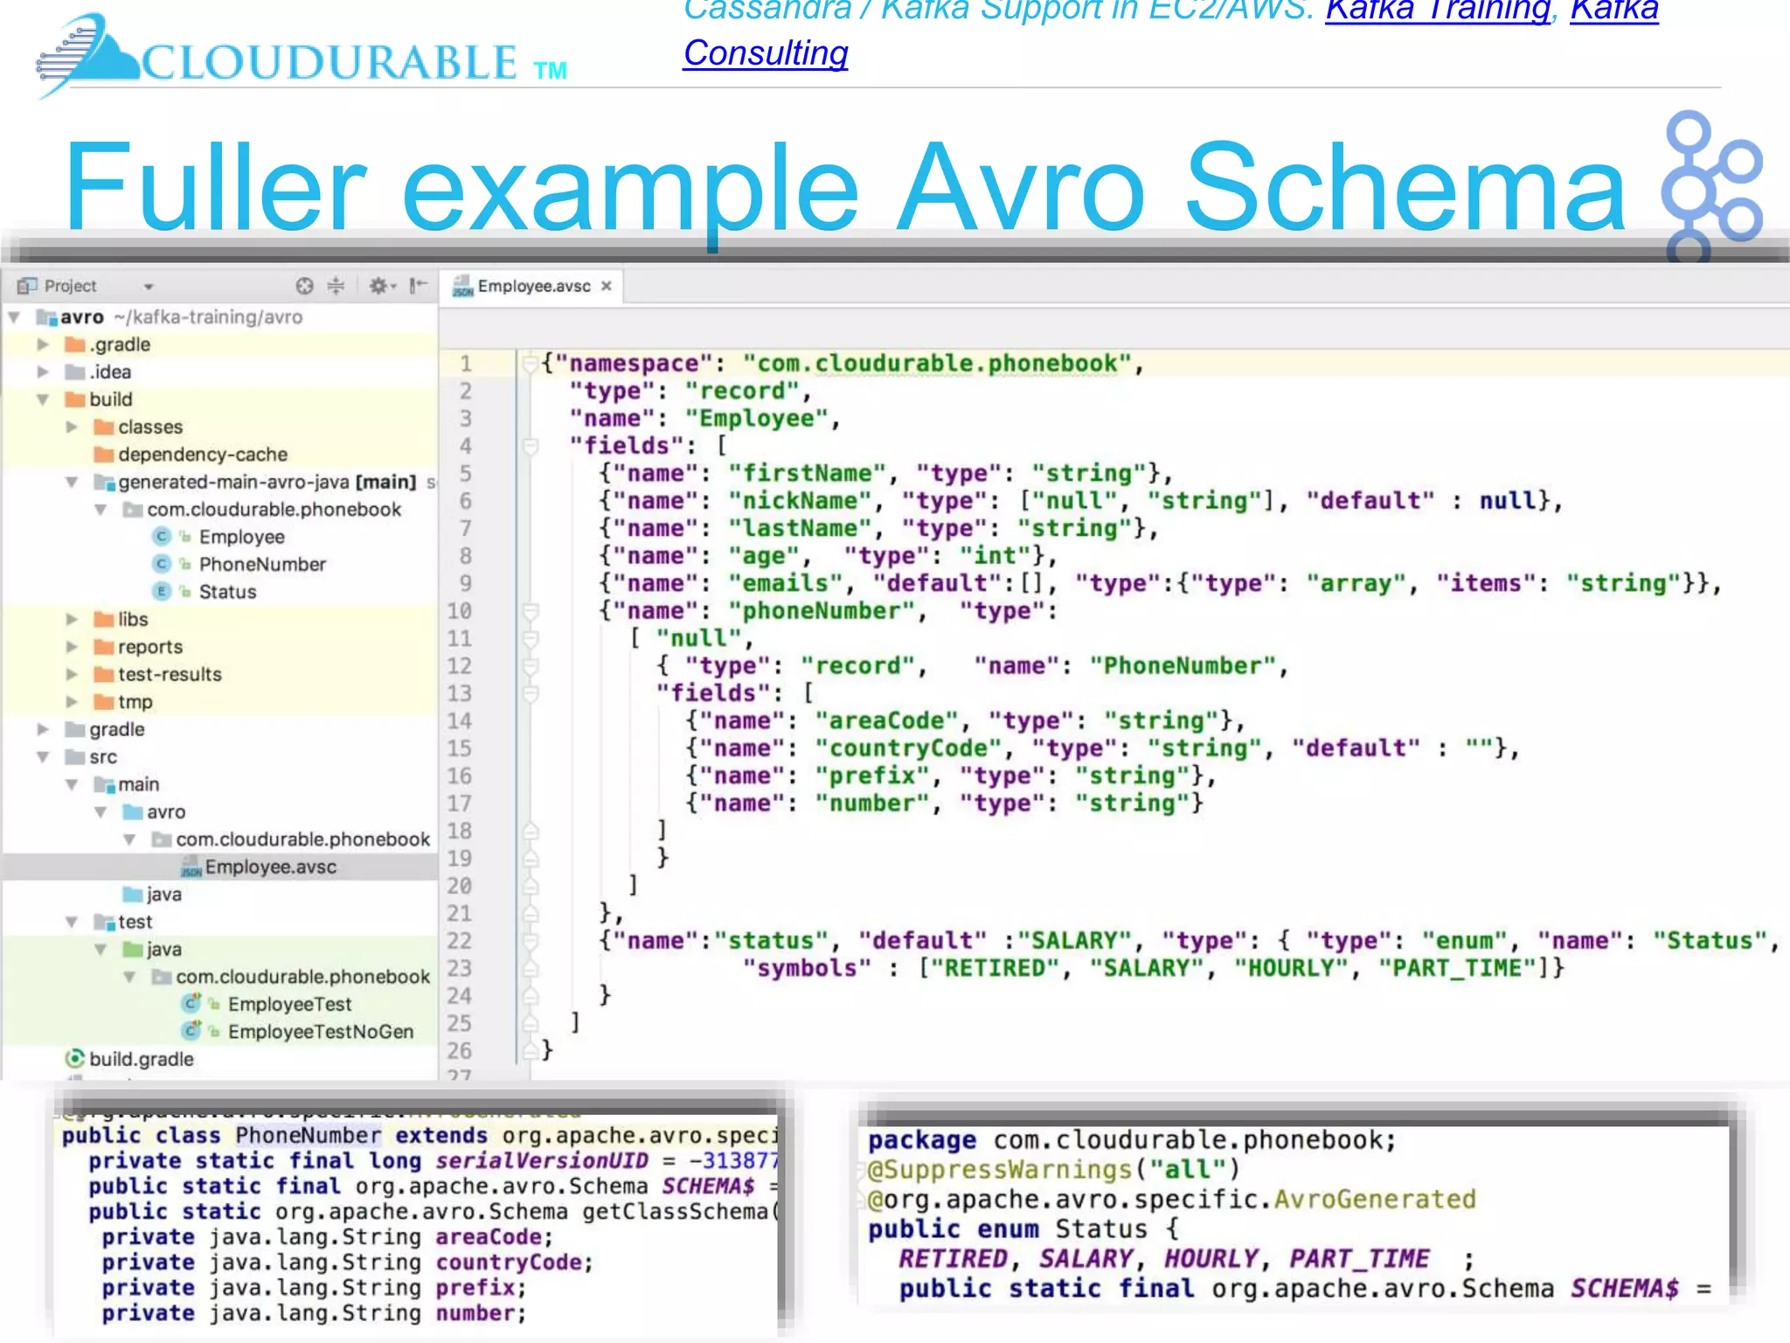Image resolution: width=1790 pixels, height=1343 pixels.
Task: Select the Employee.avsc editor tab
Action: pyautogui.click(x=533, y=287)
